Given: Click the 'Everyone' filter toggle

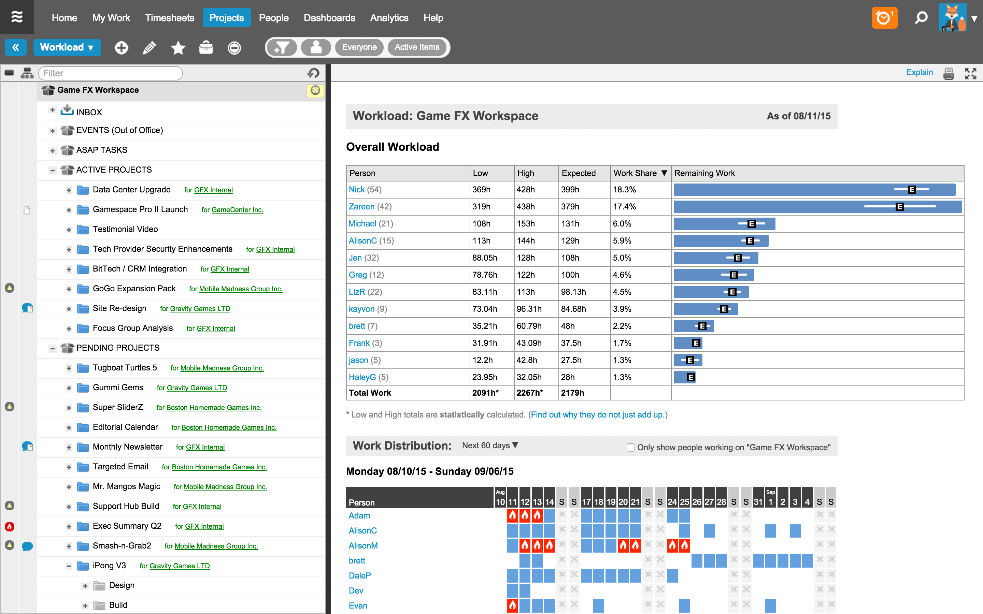Looking at the screenshot, I should coord(359,47).
